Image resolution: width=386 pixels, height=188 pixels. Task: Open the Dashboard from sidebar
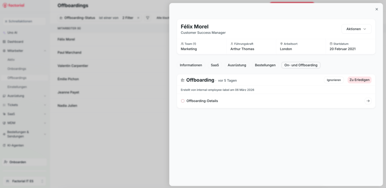coord(15,42)
